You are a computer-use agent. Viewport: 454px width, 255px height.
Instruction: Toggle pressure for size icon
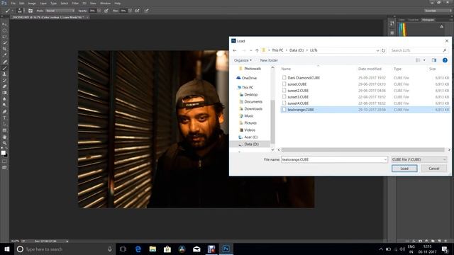point(147,11)
